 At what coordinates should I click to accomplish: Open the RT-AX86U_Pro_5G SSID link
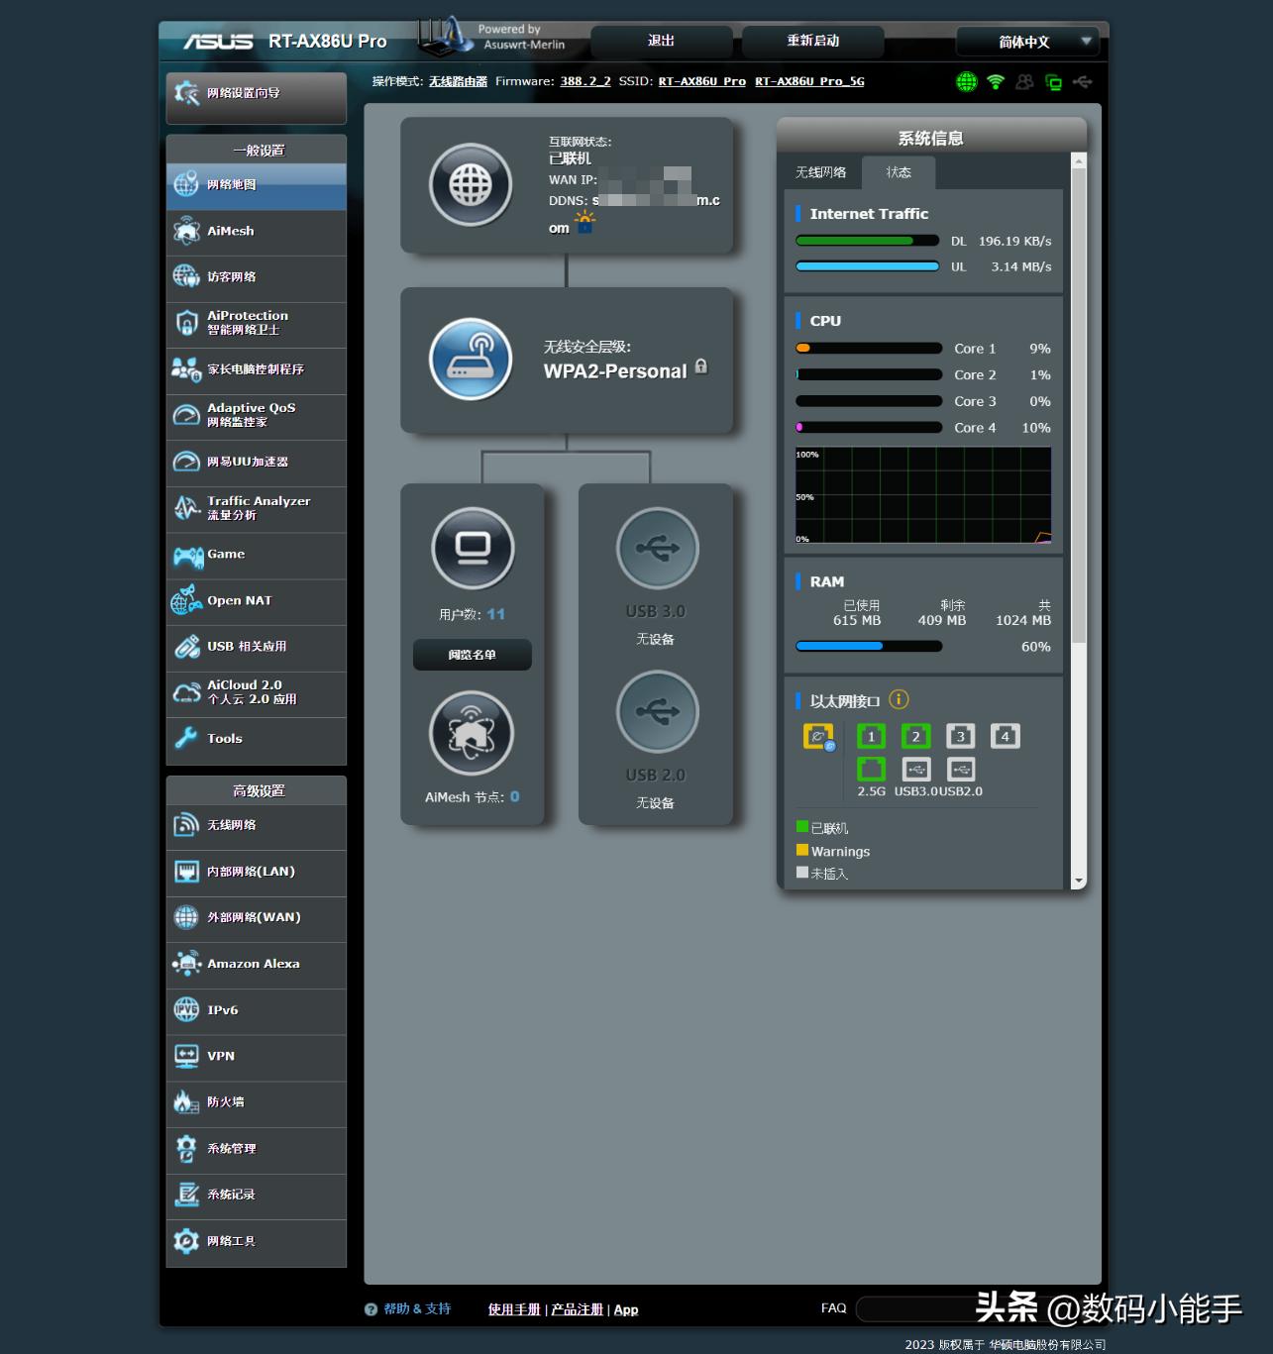(x=809, y=81)
